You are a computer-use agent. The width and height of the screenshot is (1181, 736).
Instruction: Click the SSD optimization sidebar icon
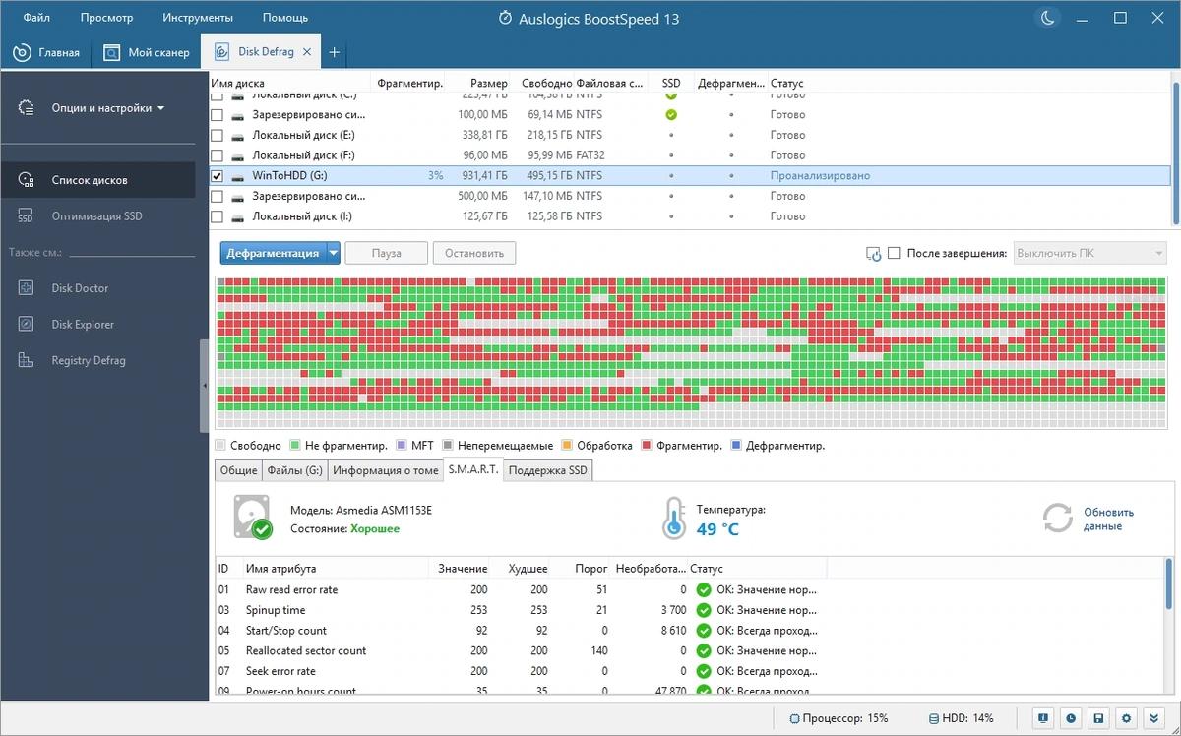click(27, 215)
